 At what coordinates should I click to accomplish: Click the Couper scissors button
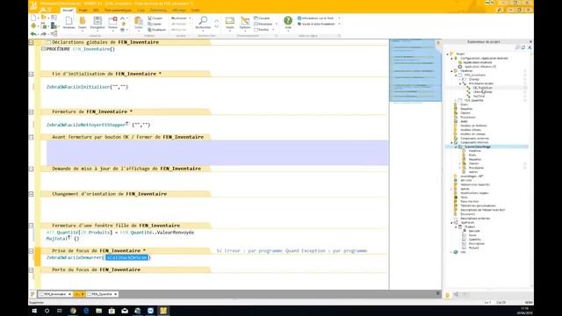155,18
